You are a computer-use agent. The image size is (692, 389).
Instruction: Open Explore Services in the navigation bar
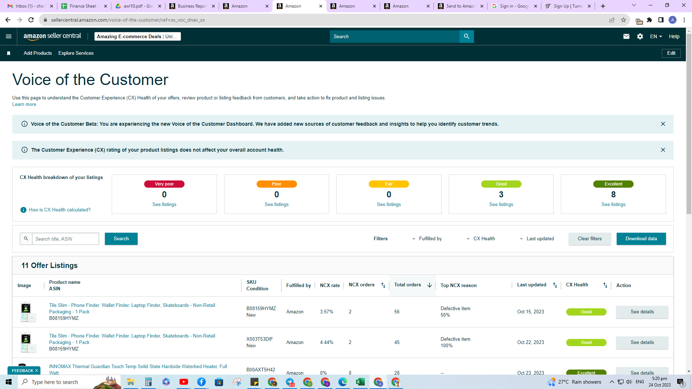click(x=76, y=53)
